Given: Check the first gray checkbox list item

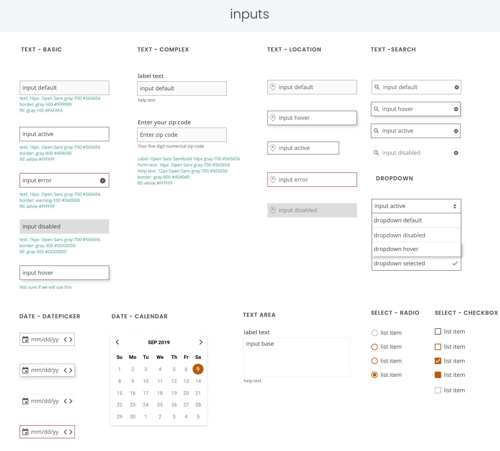Looking at the screenshot, I should tap(438, 331).
